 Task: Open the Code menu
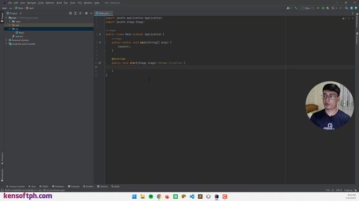(x=41, y=3)
